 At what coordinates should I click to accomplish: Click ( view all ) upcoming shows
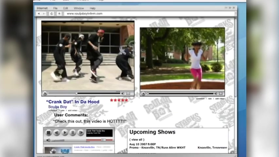click(x=137, y=140)
